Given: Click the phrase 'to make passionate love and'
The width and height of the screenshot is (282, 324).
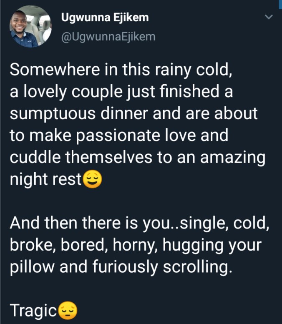Looking at the screenshot, I should pos(119,136).
